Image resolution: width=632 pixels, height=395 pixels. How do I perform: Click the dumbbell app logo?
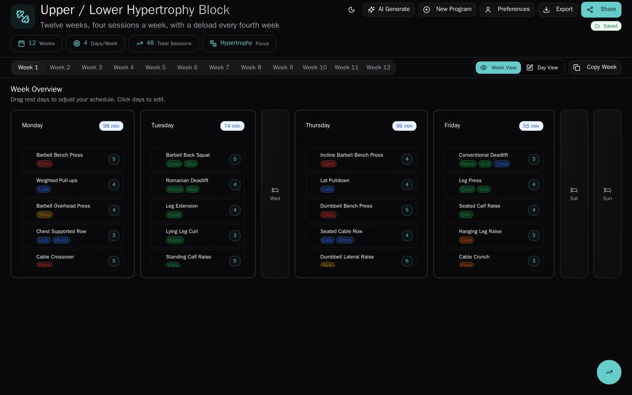point(23,17)
